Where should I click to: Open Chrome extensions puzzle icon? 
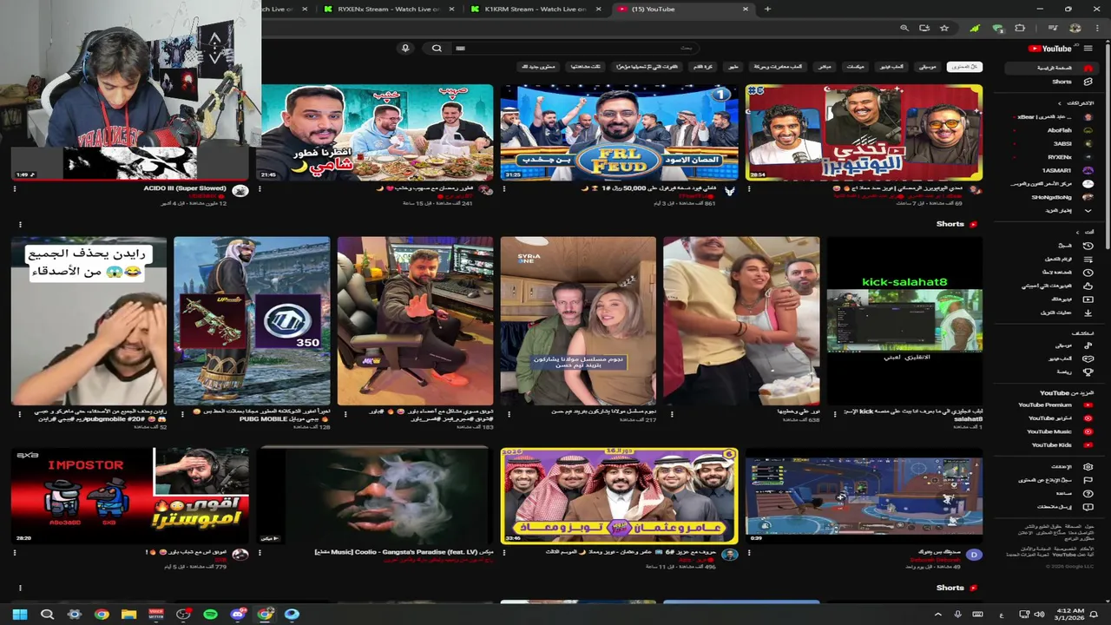(1020, 28)
